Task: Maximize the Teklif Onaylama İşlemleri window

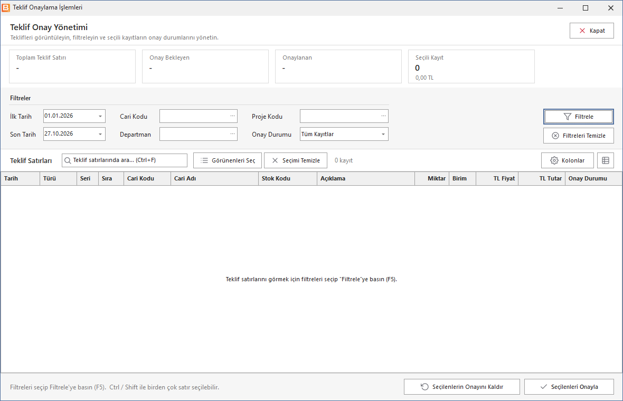Action: click(x=586, y=8)
